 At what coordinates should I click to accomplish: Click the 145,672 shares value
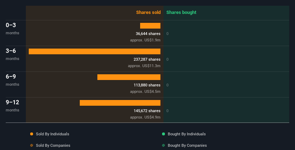pos(147,111)
